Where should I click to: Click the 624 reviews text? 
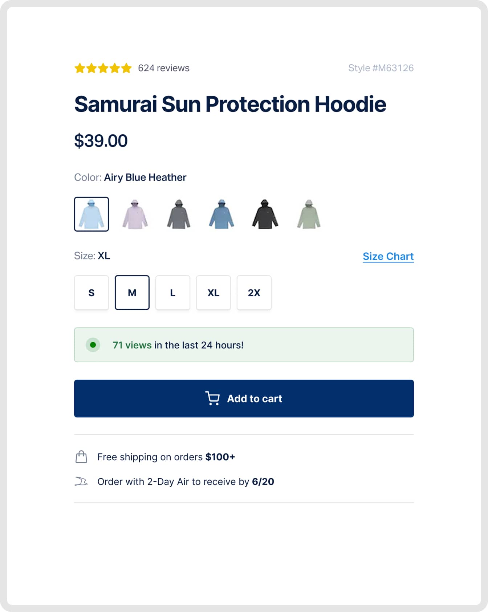coord(163,68)
